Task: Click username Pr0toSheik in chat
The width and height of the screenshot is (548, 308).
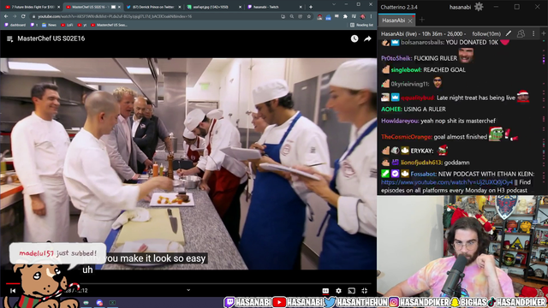Action: click(x=396, y=58)
